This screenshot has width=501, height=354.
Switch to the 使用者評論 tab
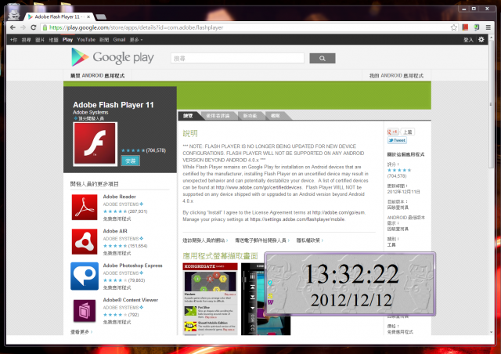click(218, 115)
